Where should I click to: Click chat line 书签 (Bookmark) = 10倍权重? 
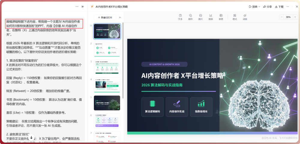44,102
